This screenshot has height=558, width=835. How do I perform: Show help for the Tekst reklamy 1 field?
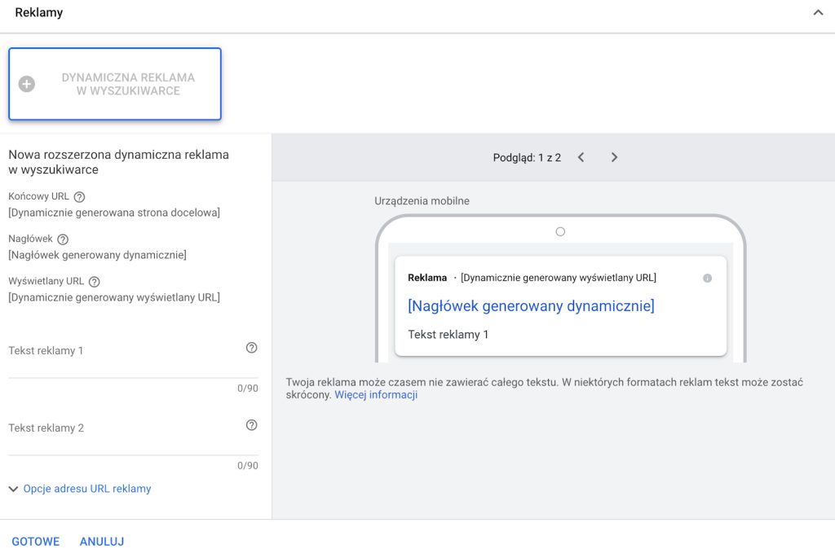251,348
